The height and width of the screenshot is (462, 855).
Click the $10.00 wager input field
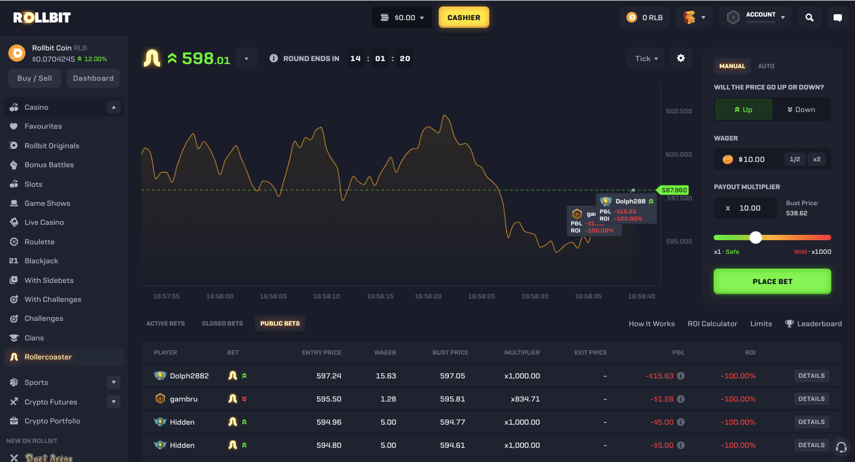coord(751,159)
